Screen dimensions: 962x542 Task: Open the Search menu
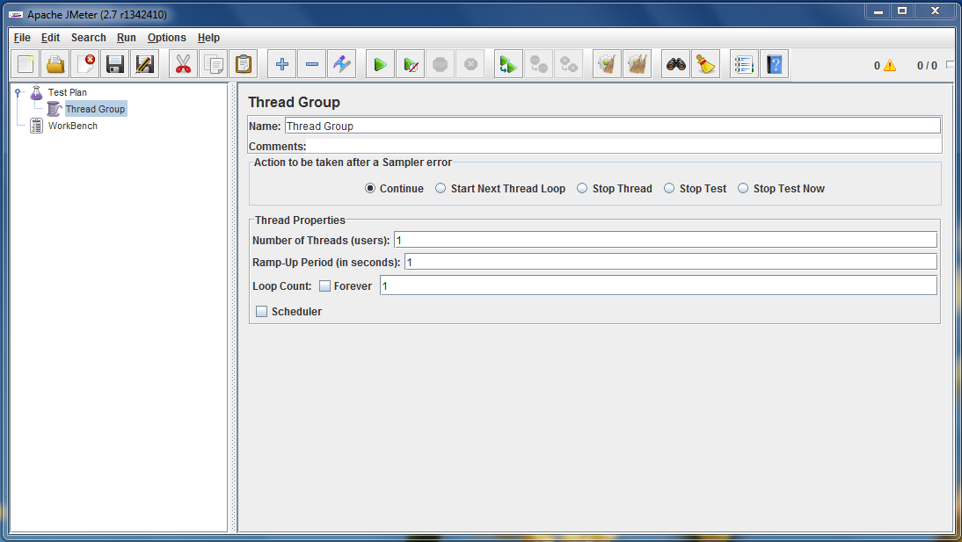[88, 38]
